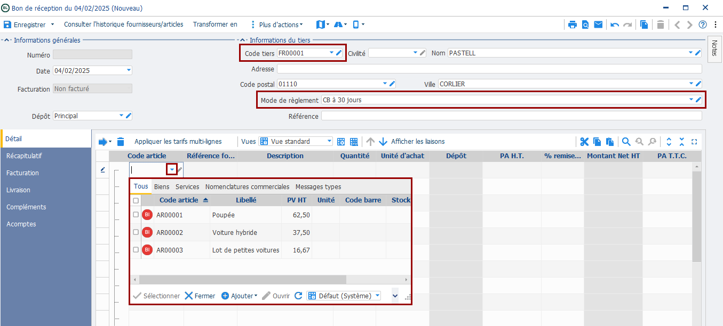723x326 pixels.
Task: Click the road route icon in the top toolbar
Action: point(338,25)
